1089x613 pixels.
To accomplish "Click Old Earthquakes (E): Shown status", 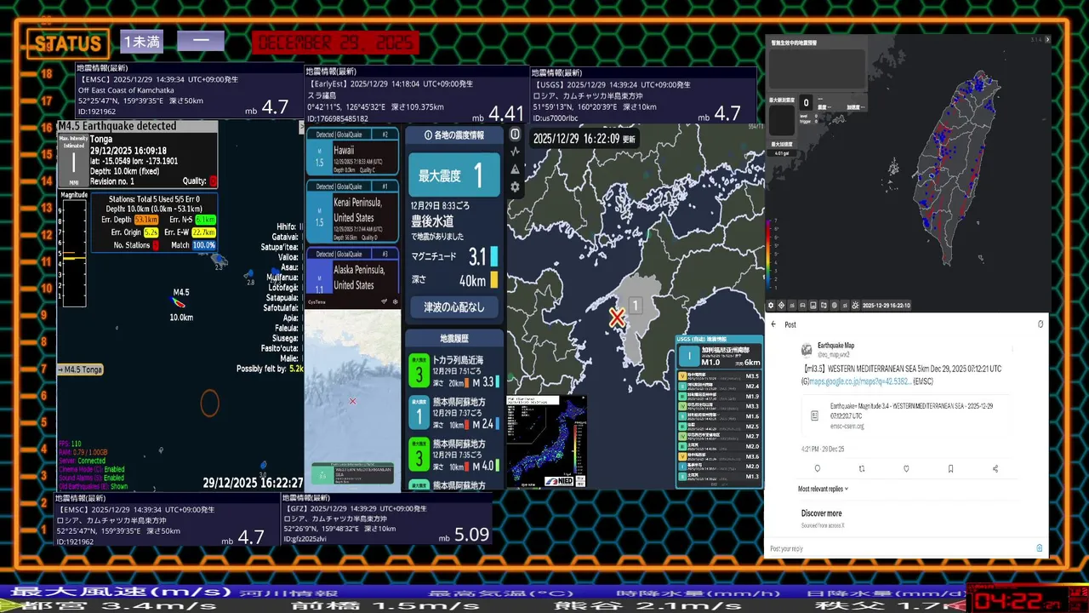I will tap(94, 486).
